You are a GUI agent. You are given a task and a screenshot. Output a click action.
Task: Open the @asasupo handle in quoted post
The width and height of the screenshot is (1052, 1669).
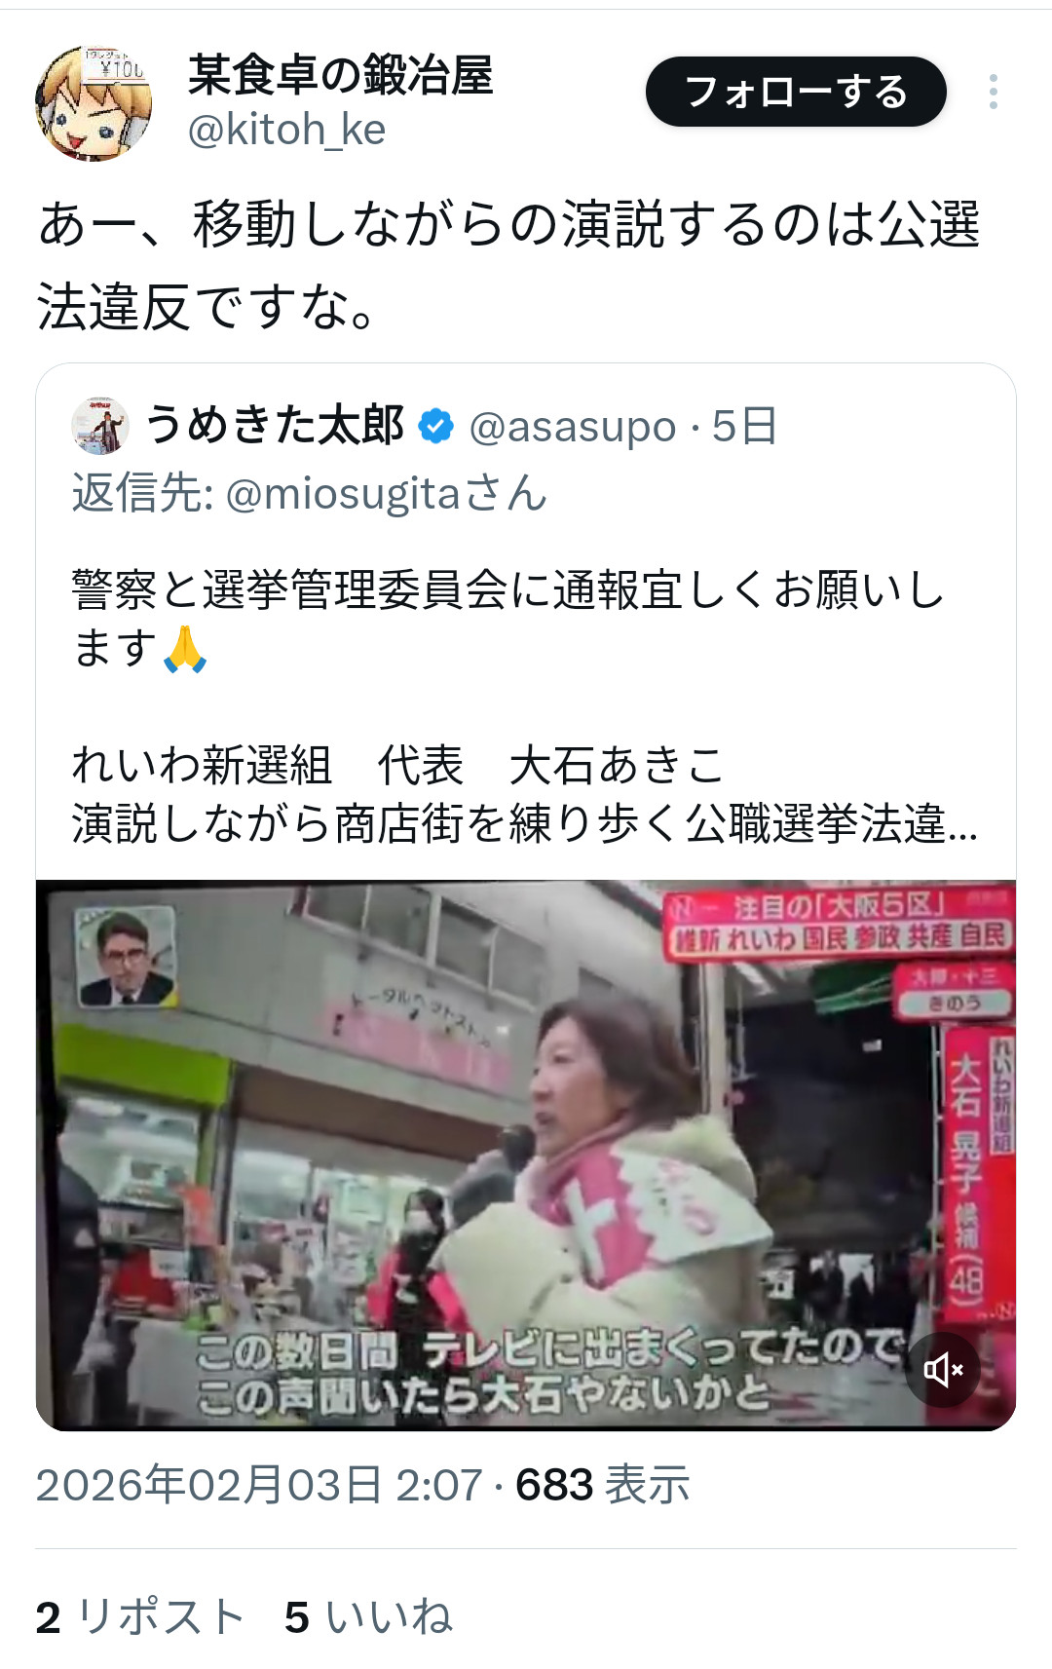(572, 427)
